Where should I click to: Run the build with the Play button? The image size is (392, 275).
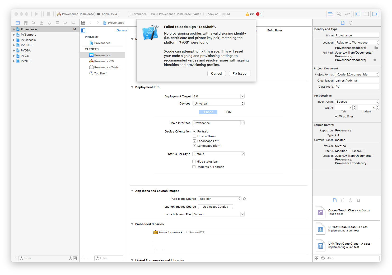[36, 14]
